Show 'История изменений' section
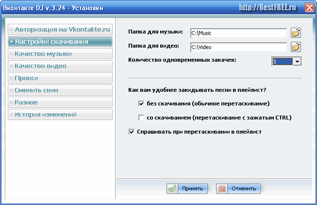The image size is (317, 205). [x=60, y=115]
